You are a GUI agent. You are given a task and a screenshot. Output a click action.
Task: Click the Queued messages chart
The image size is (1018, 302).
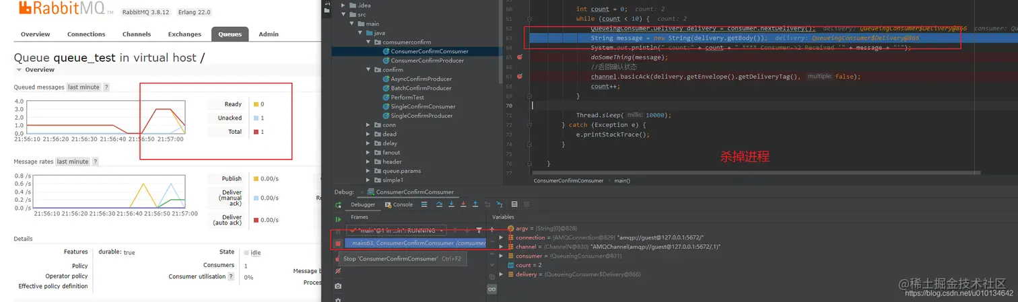105,117
